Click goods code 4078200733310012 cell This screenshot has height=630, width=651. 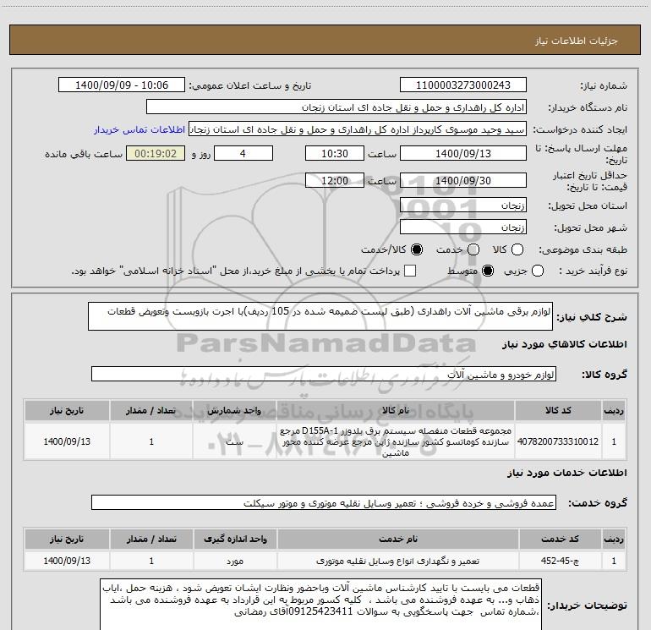click(x=558, y=441)
